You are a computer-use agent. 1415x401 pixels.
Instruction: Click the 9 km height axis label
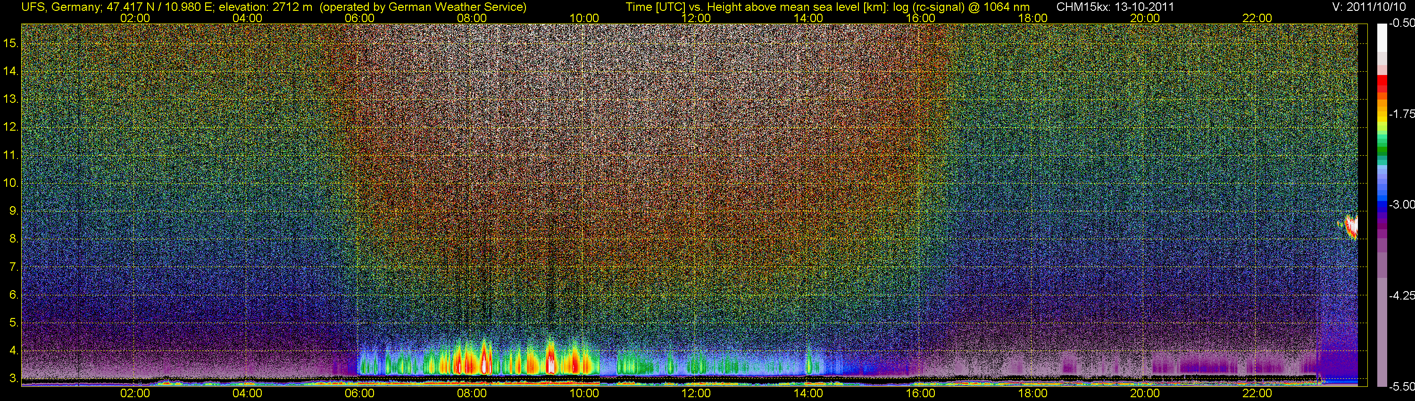tap(13, 211)
